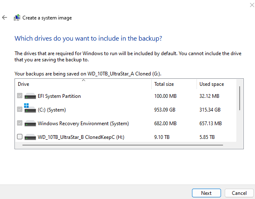Go back using the arrow icon

click(x=5, y=17)
